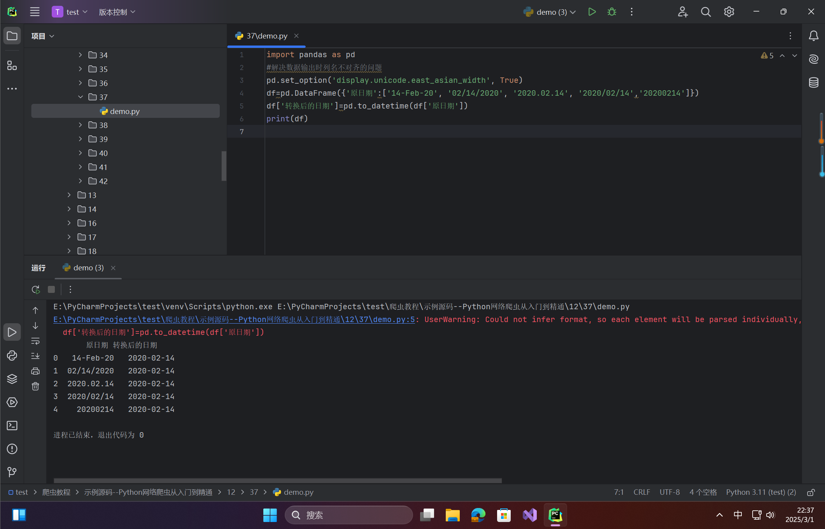Select the 37\demo.py editor tab
Screen dimensions: 825x529
(x=266, y=36)
